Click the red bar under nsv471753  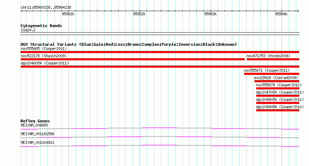[273, 59]
